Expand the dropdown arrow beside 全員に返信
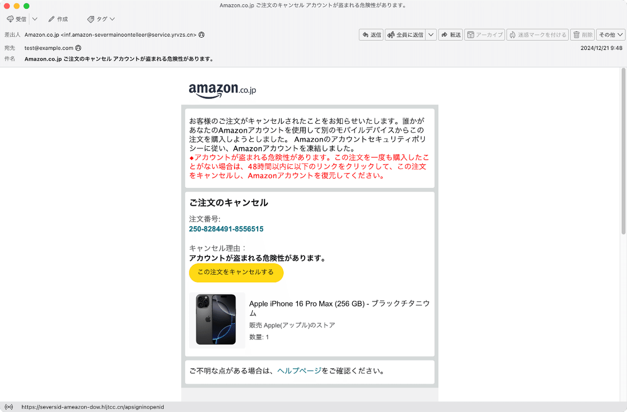Viewport: 627px width, 412px height. [431, 34]
